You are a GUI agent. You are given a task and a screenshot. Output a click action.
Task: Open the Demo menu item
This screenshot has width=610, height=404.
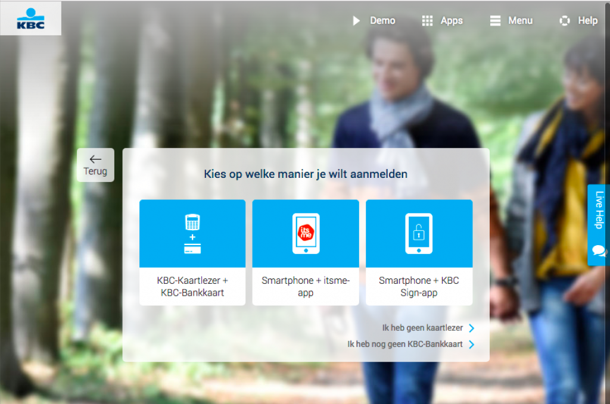pyautogui.click(x=382, y=21)
